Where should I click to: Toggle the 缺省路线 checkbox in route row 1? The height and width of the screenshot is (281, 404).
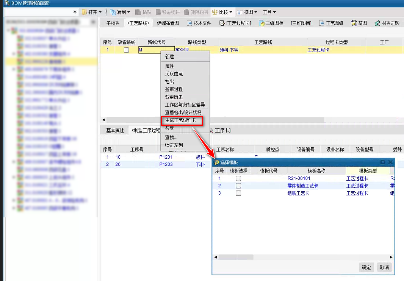[x=126, y=50]
